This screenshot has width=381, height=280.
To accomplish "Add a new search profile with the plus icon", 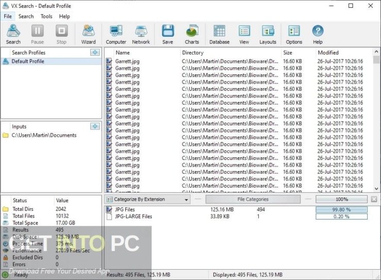I will [95, 52].
